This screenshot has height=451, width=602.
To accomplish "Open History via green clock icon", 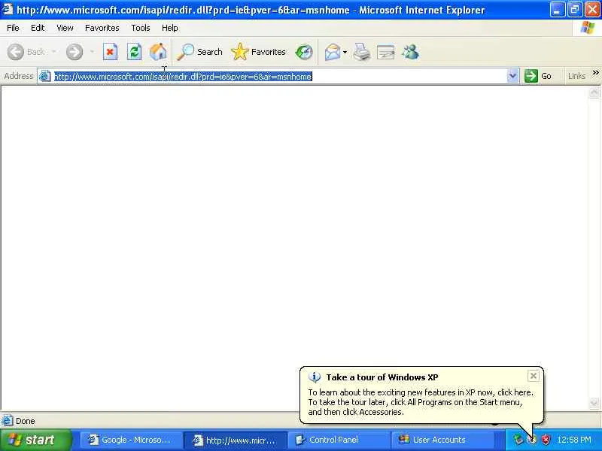I will click(x=304, y=52).
